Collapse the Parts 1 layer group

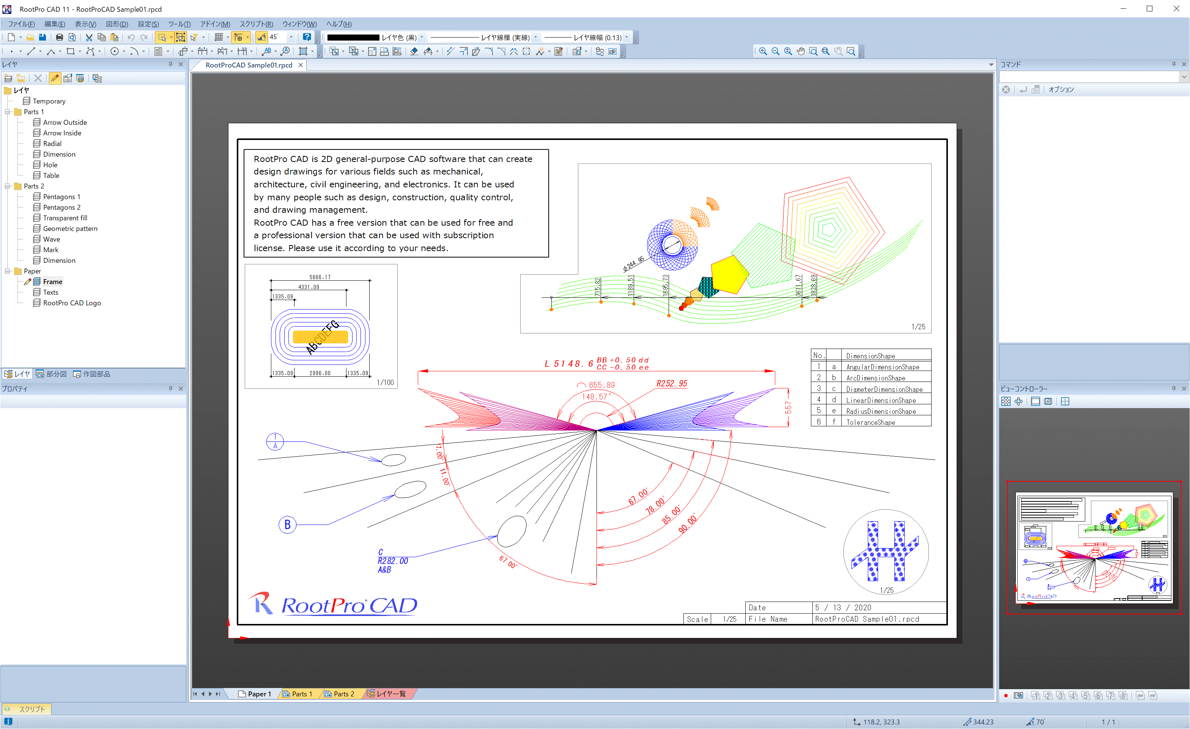point(8,112)
